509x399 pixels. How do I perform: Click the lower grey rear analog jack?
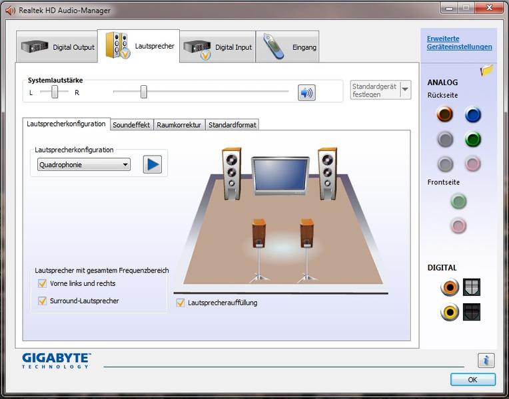pyautogui.click(x=445, y=164)
